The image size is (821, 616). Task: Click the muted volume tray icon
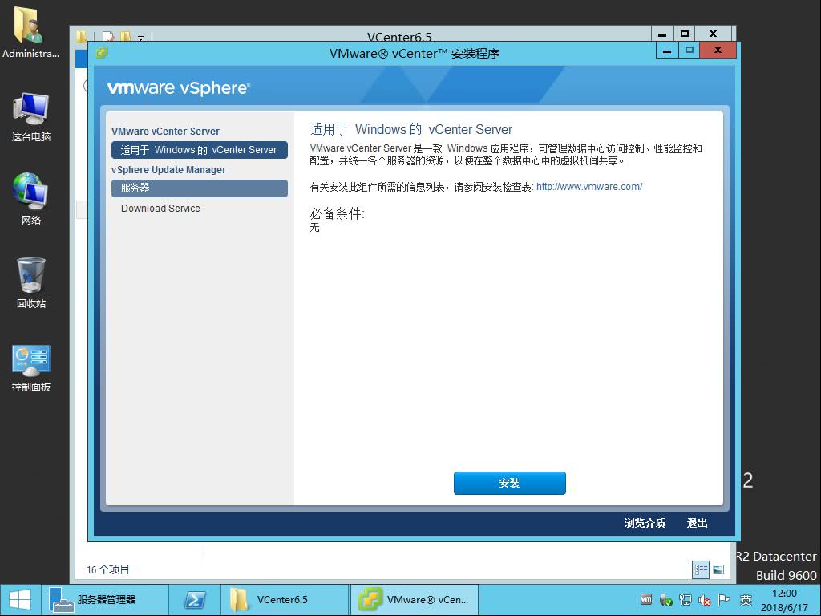(x=704, y=600)
